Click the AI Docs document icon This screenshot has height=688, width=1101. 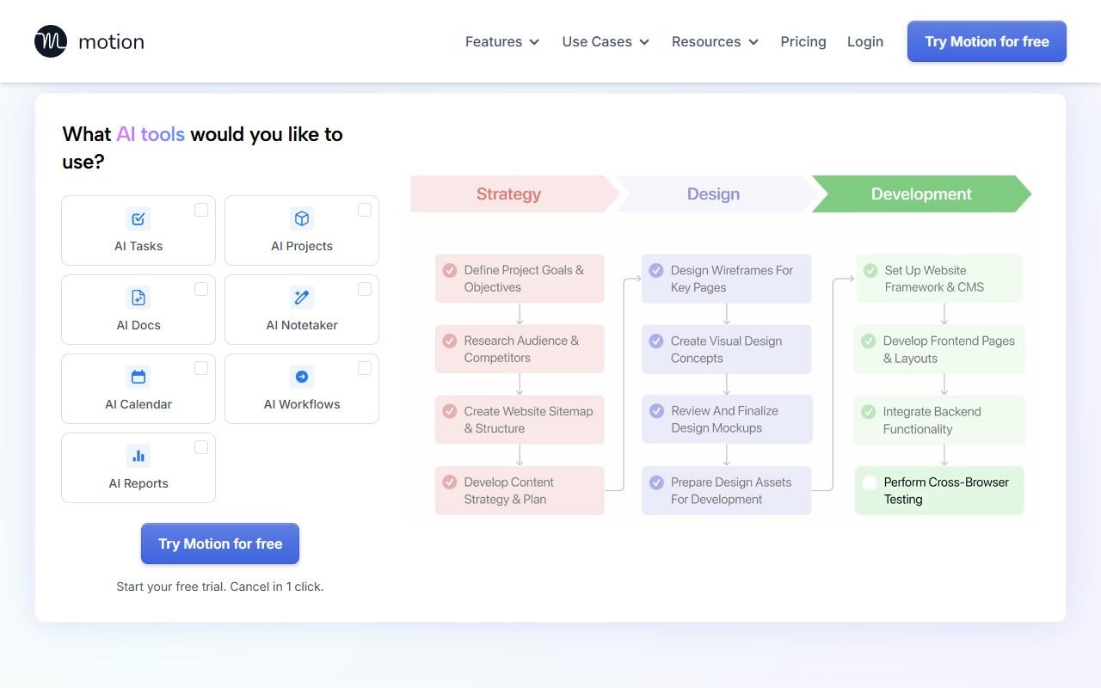pyautogui.click(x=138, y=298)
